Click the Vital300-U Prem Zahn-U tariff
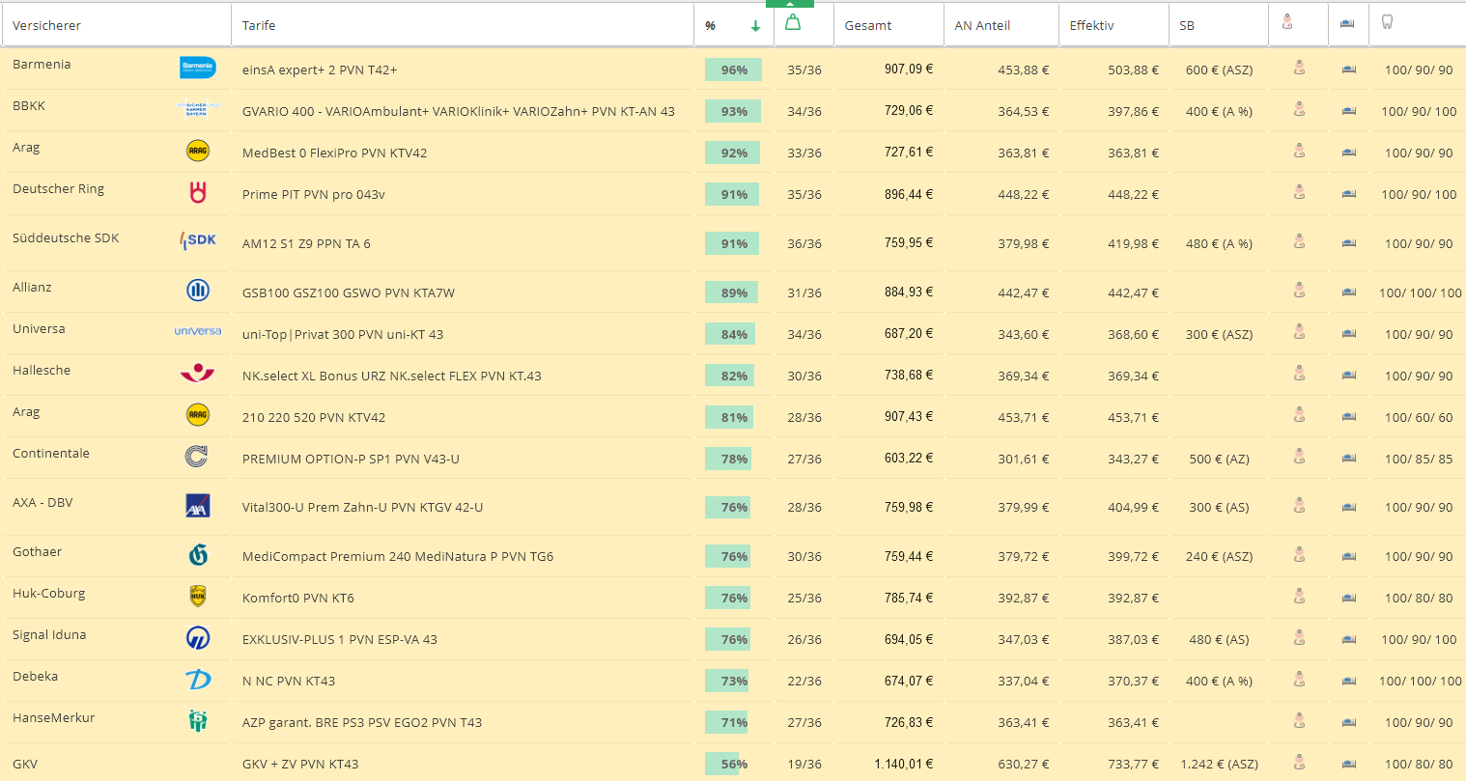 [x=362, y=507]
